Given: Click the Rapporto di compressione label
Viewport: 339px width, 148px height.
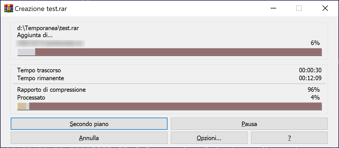Looking at the screenshot, I should click(x=51, y=90).
